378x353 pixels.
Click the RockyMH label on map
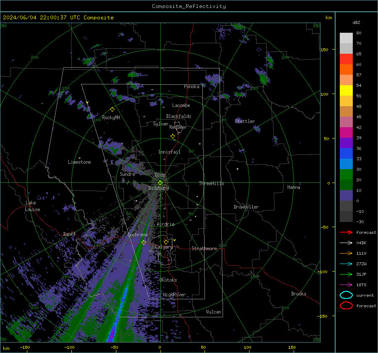click(x=111, y=118)
